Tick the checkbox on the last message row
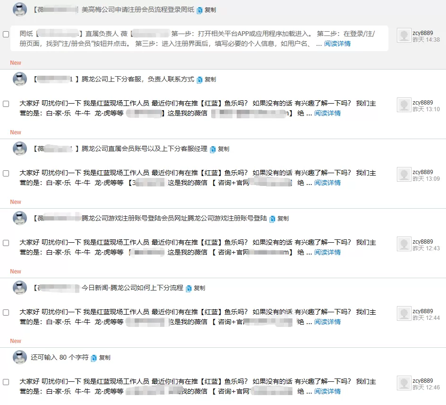The image size is (446, 405). point(6,382)
